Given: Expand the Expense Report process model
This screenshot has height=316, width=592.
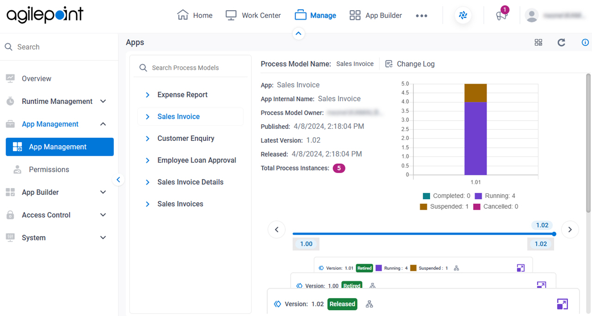Looking at the screenshot, I should 148,95.
